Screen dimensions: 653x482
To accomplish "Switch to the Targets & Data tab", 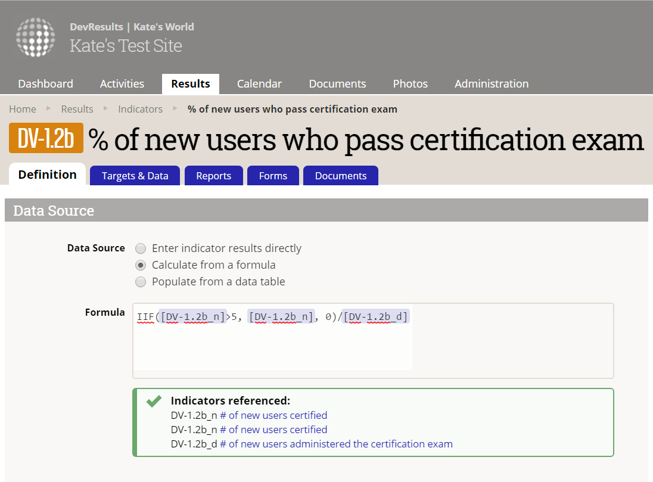I will click(135, 176).
